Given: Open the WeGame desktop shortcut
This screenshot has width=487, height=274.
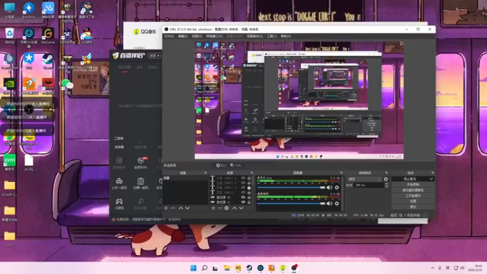Looking at the screenshot, I should point(48,36).
